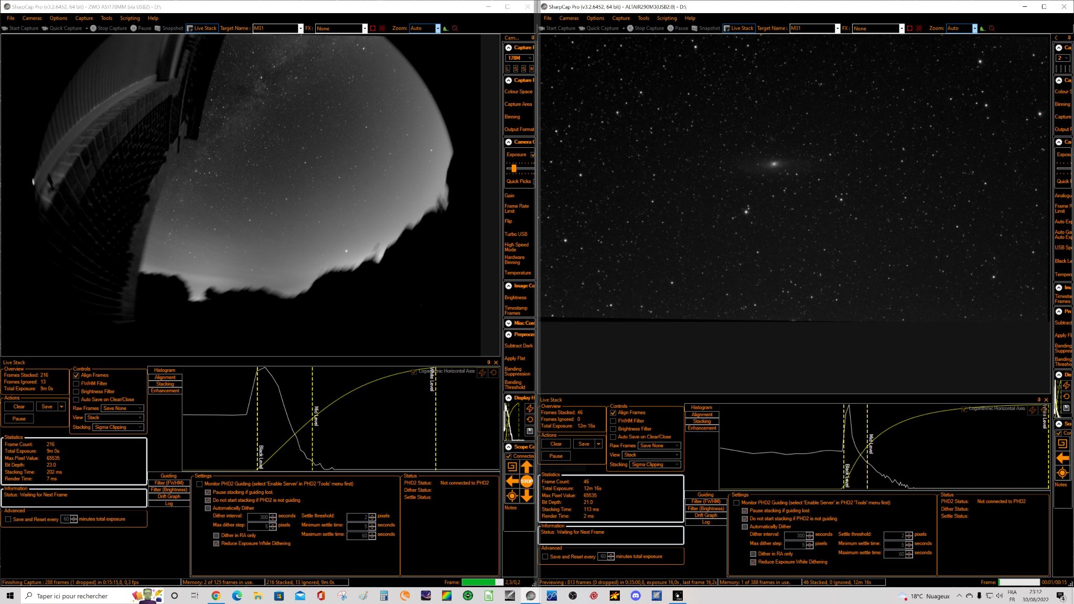Enable FWHM Filter checkbox in left Live Stack
This screenshot has width=1074, height=604.
pyautogui.click(x=76, y=384)
